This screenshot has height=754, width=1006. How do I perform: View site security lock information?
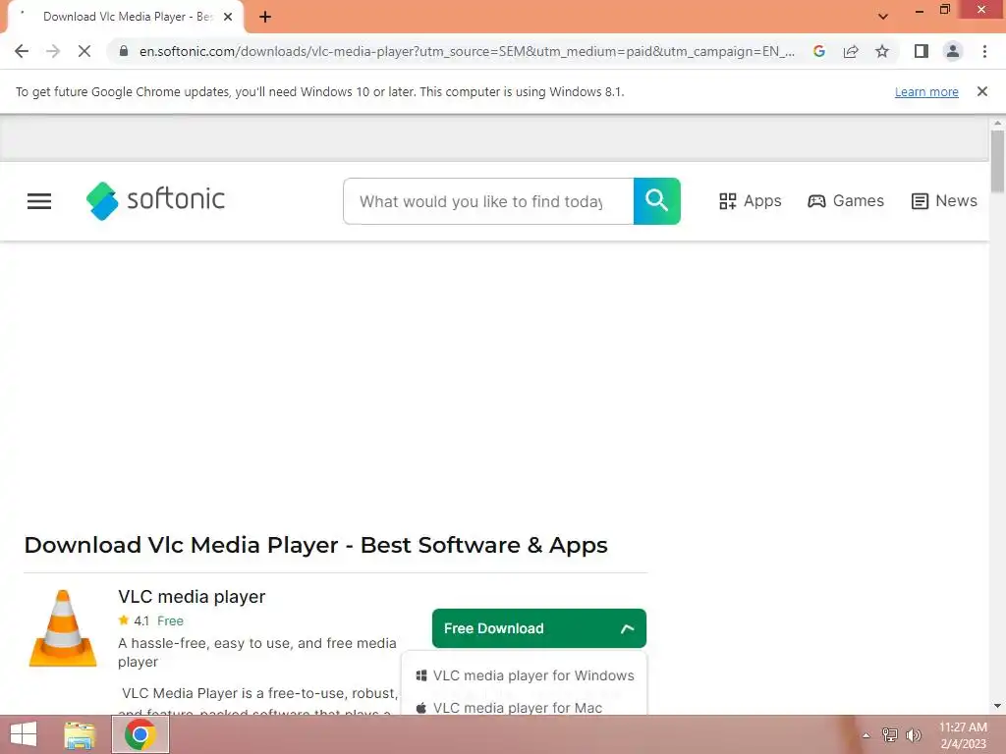point(124,51)
